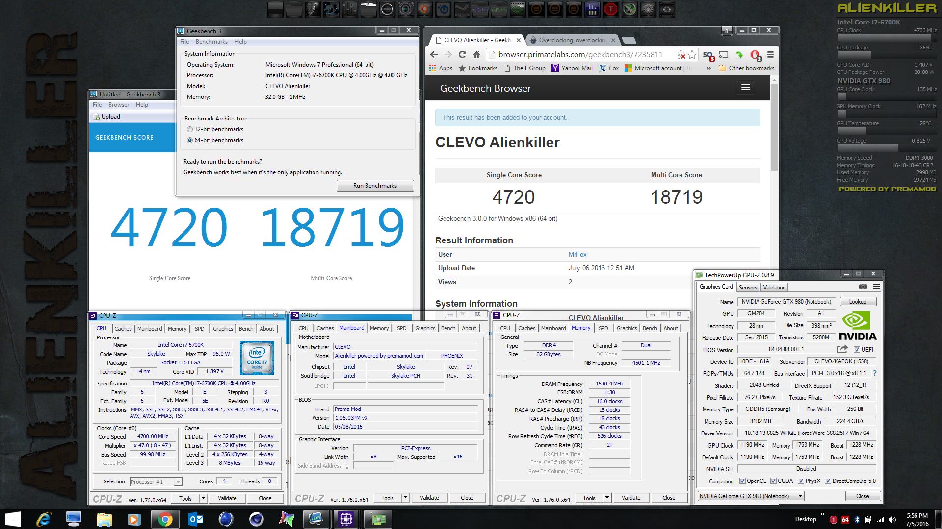Click Chrome's reload page icon
This screenshot has height=529, width=942.
click(x=462, y=55)
